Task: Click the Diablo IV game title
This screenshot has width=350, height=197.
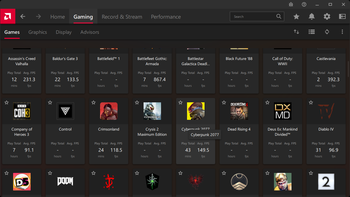Action: (x=326, y=129)
